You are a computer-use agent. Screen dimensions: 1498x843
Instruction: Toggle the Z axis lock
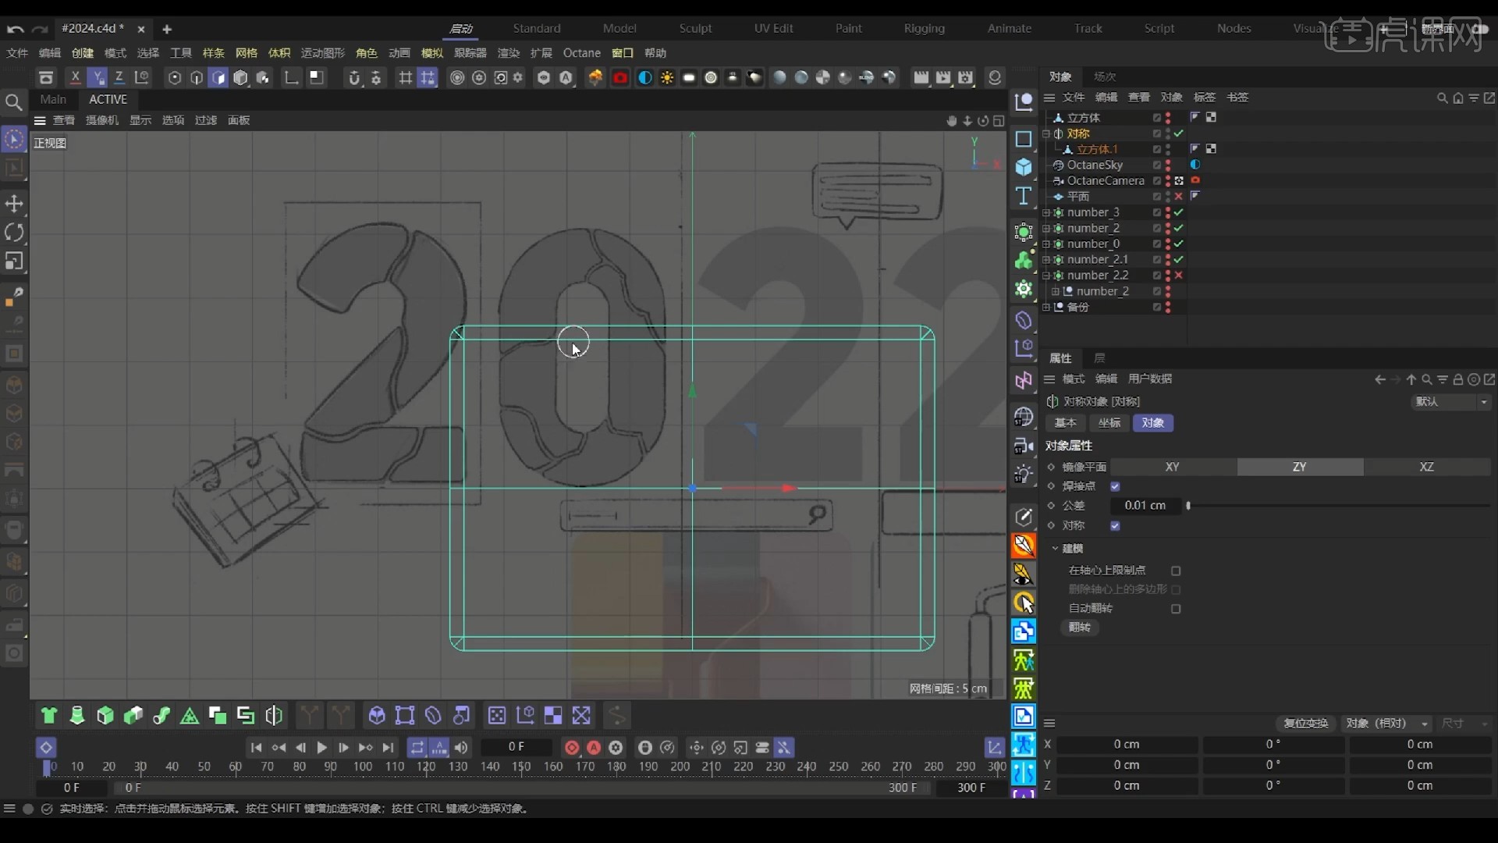(119, 77)
